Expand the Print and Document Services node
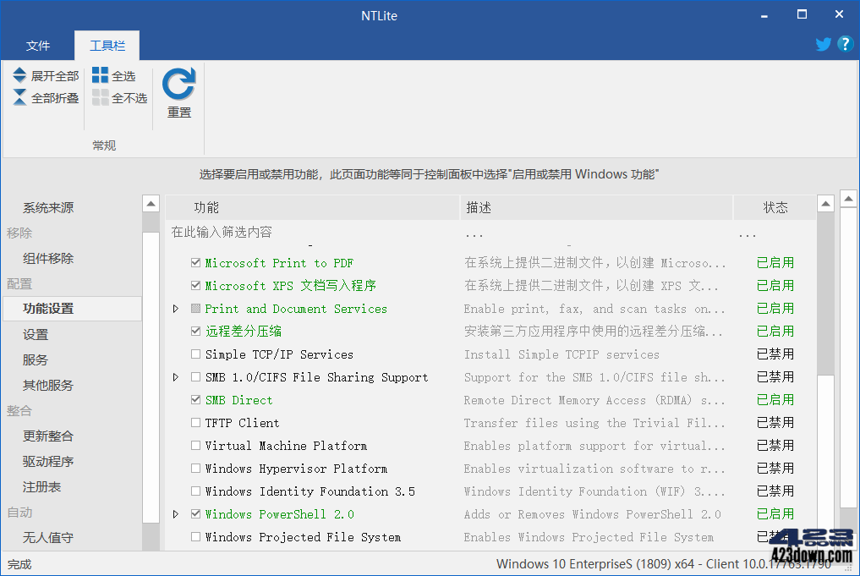 176,309
